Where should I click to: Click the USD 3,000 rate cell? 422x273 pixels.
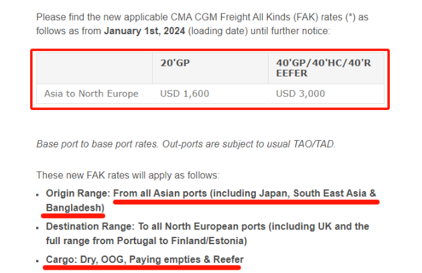coord(301,93)
